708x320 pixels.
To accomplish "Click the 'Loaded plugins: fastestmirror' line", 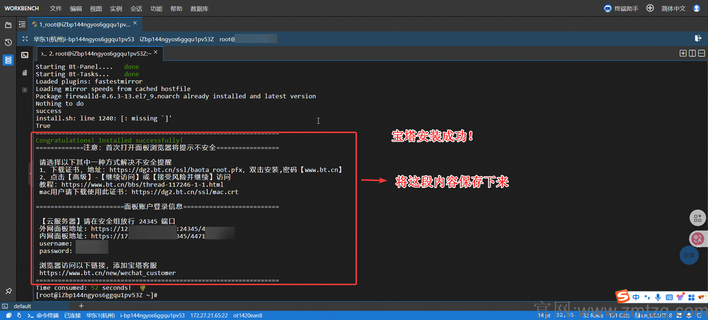I will pos(89,81).
